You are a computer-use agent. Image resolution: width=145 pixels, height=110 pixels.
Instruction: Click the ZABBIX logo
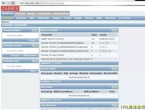tap(10, 9)
